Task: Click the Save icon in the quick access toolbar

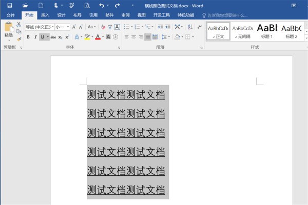Action: [x=9, y=5]
